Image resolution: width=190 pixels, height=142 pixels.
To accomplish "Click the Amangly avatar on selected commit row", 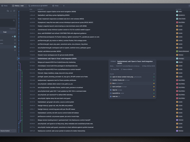I will (x=177, y=58).
